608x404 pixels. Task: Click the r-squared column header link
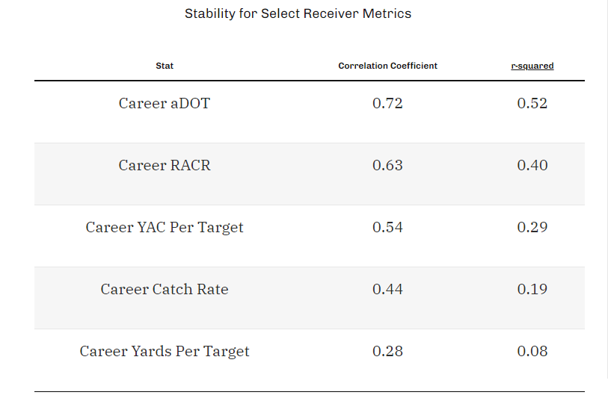tap(532, 66)
